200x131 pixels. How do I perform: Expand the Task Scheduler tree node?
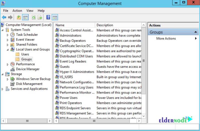tap(7, 35)
